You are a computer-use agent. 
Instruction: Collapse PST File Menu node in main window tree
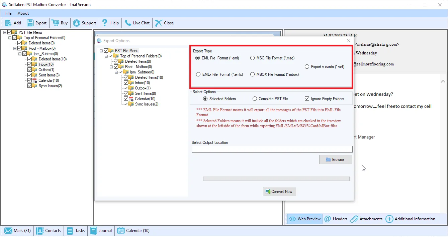5,32
